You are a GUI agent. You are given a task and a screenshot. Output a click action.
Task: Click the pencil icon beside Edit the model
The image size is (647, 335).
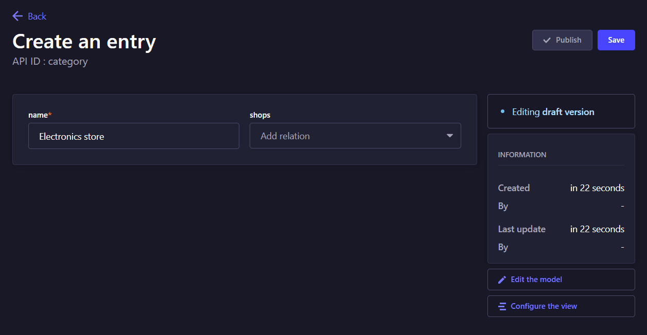pos(502,280)
